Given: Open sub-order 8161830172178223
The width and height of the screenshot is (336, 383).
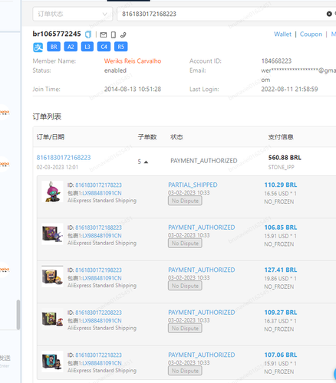Looking at the screenshot, I should pyautogui.click(x=98, y=185).
